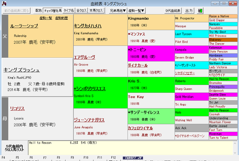Select the magenta Kalamoun ancestor cell
The height and width of the screenshot is (161, 239).
[x=223, y=48]
